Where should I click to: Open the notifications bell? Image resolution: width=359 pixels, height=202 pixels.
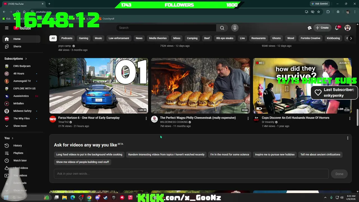click(x=337, y=28)
